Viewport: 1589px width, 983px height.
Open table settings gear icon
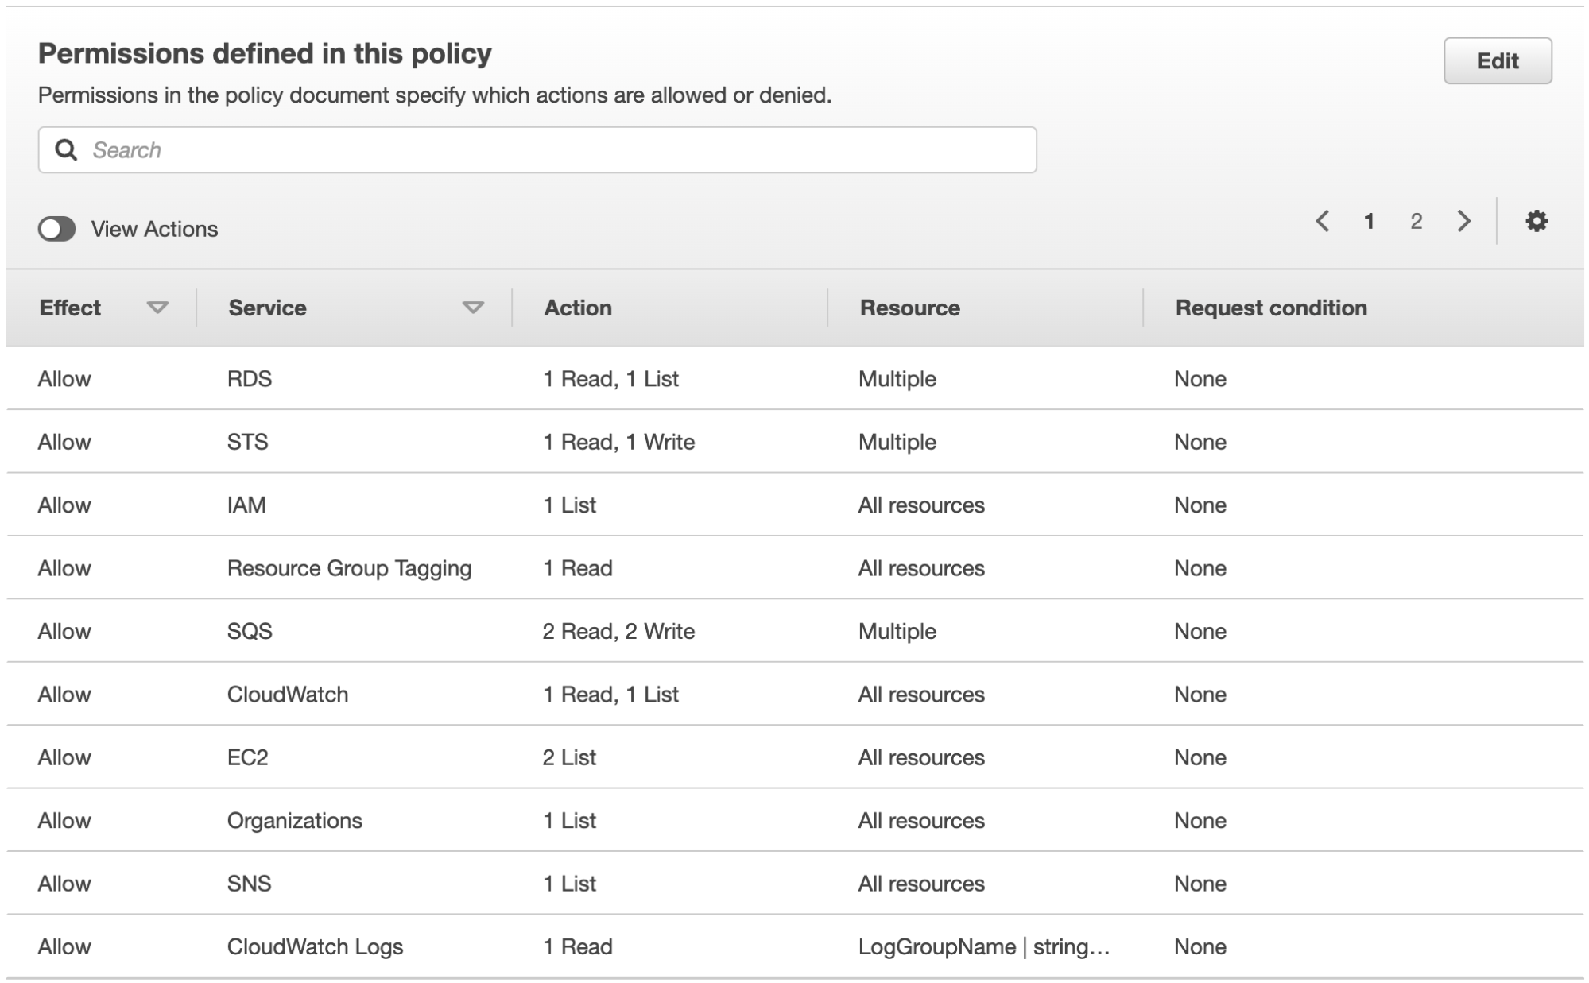coord(1536,221)
